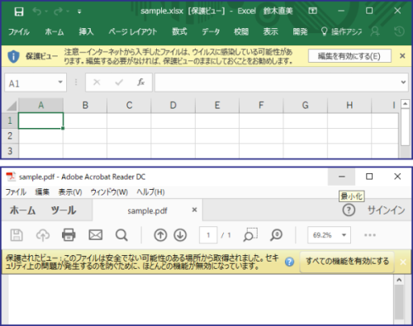Open Acrobat ウィンドウ(W) menu
413x326 pixels.
coord(109,192)
